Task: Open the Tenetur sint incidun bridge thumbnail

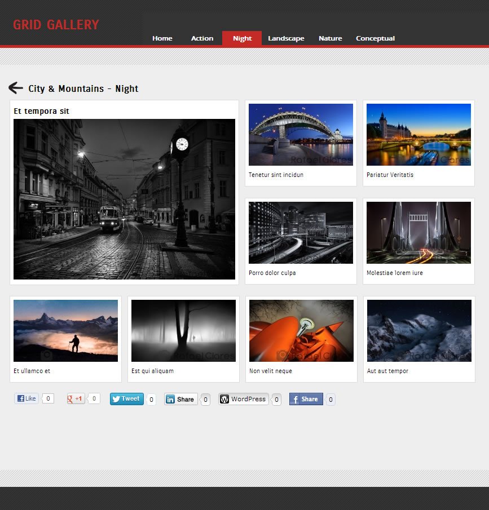Action: tap(301, 135)
